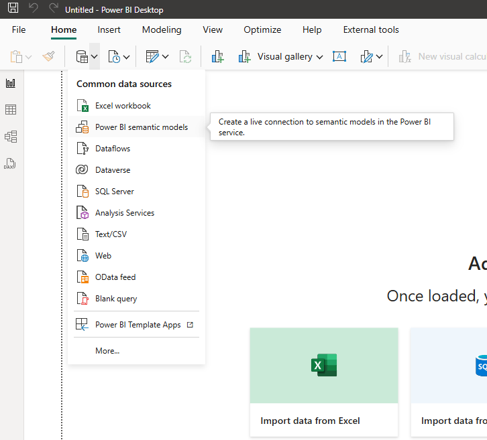Switch to Report view in sidebar
Image resolution: width=487 pixels, height=440 pixels.
(x=11, y=83)
